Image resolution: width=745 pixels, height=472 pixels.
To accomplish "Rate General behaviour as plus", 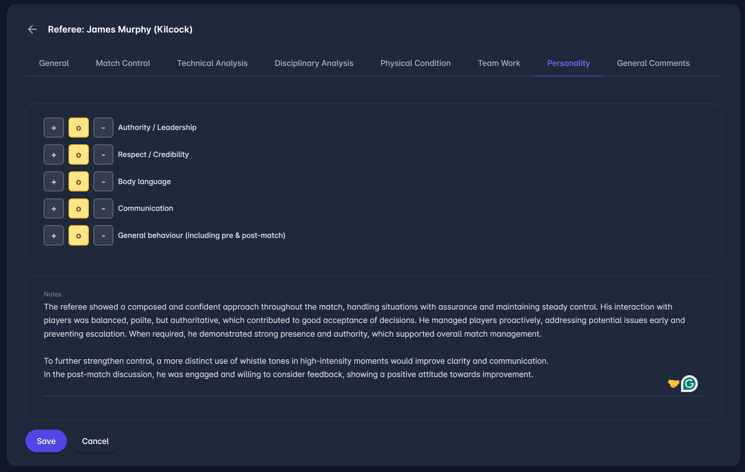I will 54,236.
